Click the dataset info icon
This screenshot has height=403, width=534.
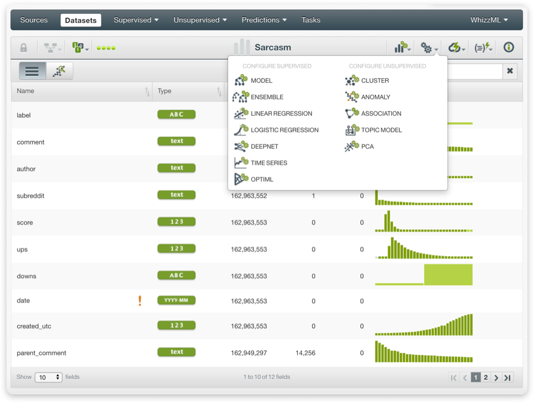point(508,47)
